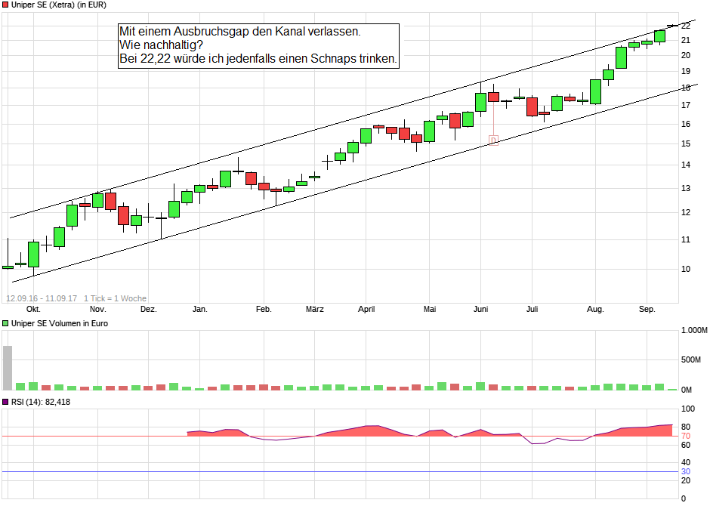Image resolution: width=710 pixels, height=506 pixels.
Task: Click the 'Uniper SE (Xetra) (in EUR)' title
Action: (x=58, y=5)
